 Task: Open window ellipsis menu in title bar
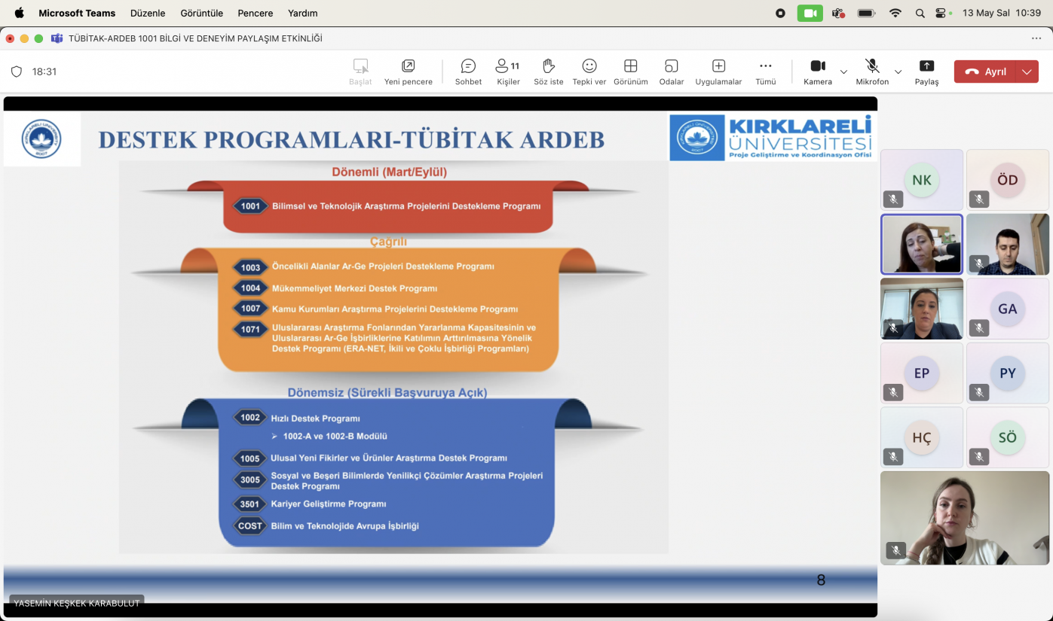click(x=1036, y=38)
